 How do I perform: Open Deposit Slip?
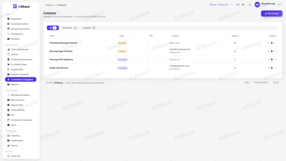17,105
